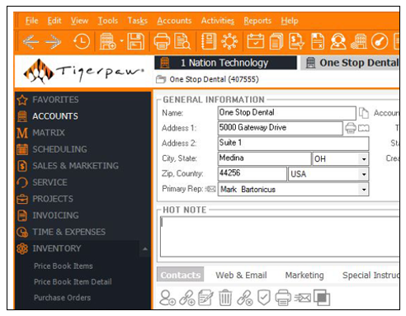Click the new account building icon
The height and width of the screenshot is (316, 406).
click(107, 41)
